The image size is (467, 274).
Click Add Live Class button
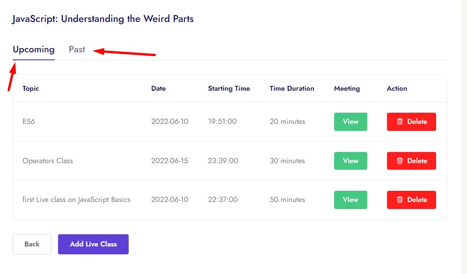pyautogui.click(x=93, y=244)
